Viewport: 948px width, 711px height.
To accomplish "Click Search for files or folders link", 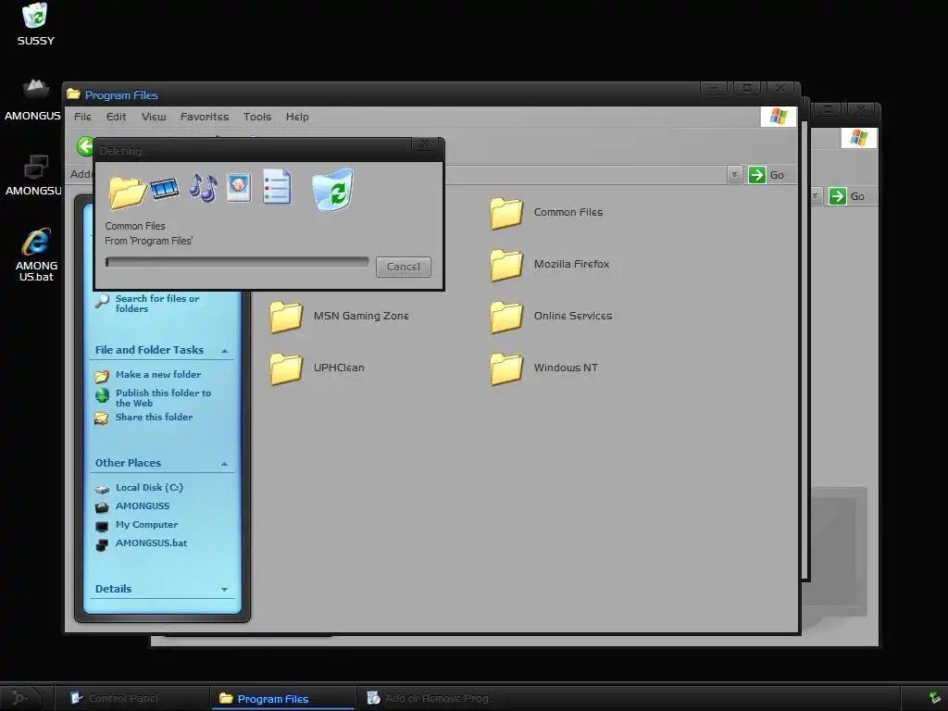I will pos(157,304).
